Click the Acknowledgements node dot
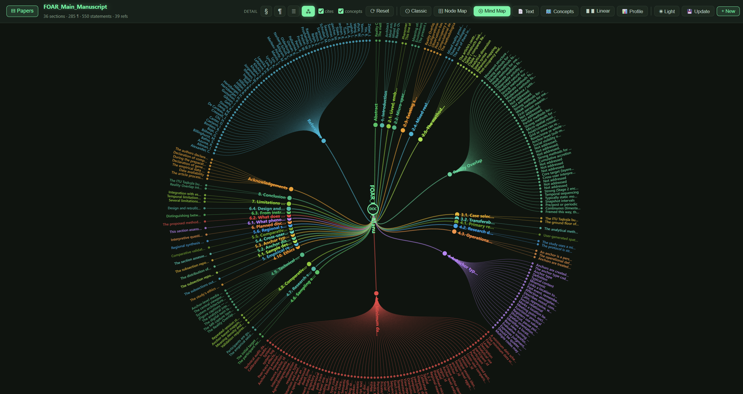 [291, 189]
